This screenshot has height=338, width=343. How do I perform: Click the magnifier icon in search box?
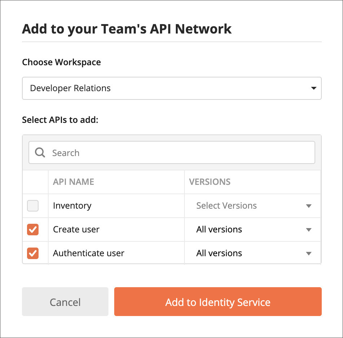[40, 152]
